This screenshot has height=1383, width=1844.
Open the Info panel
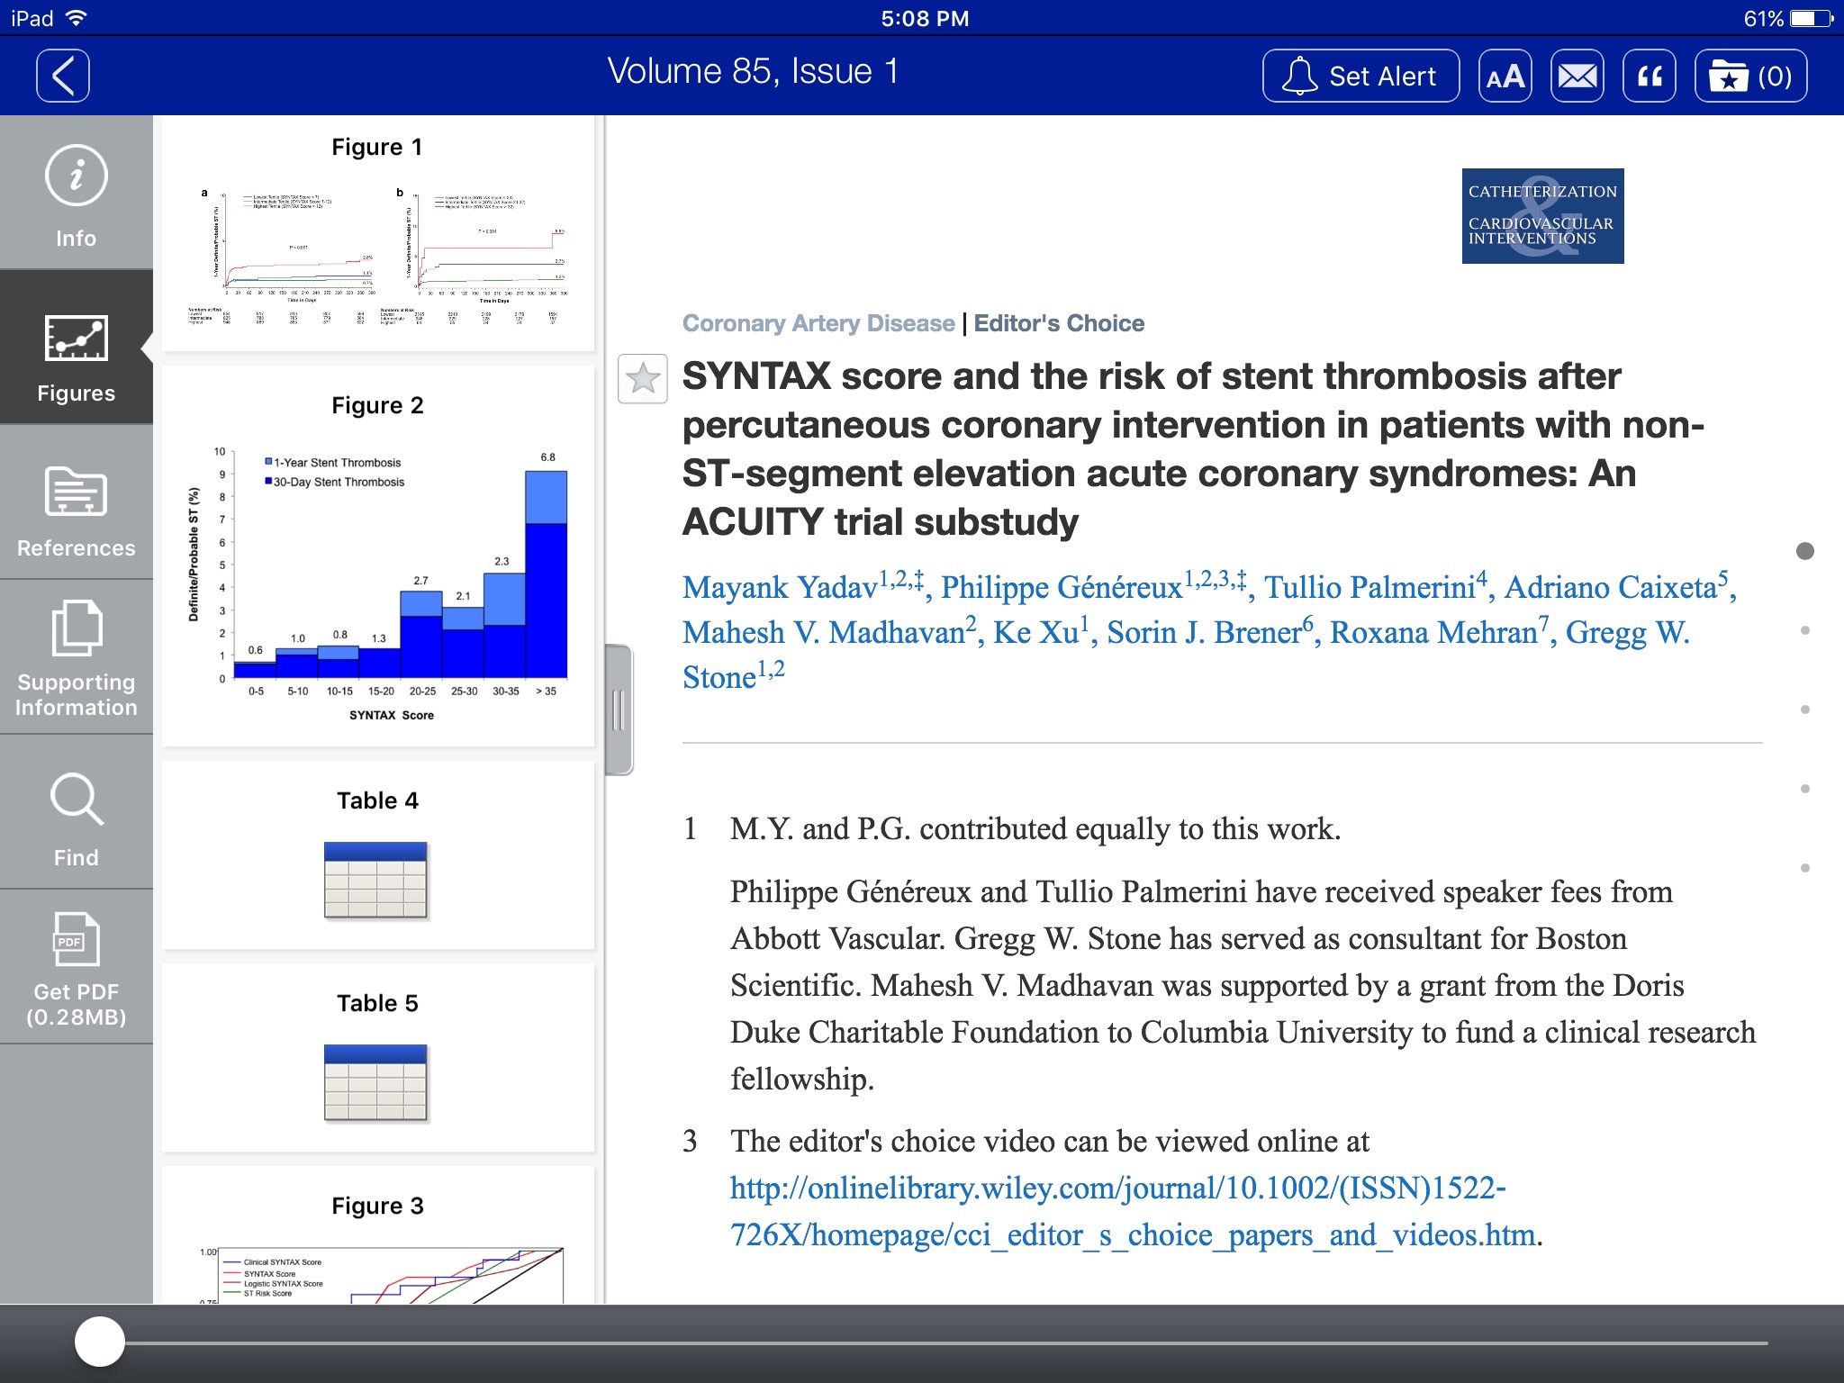76,194
